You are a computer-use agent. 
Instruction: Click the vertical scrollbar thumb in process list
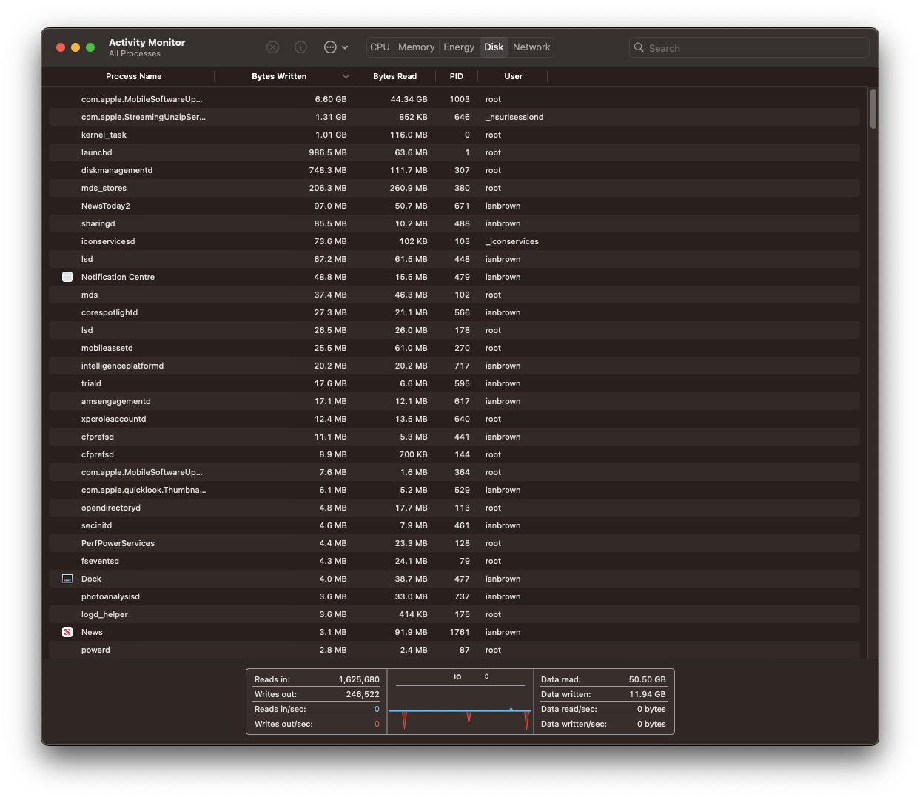point(873,109)
